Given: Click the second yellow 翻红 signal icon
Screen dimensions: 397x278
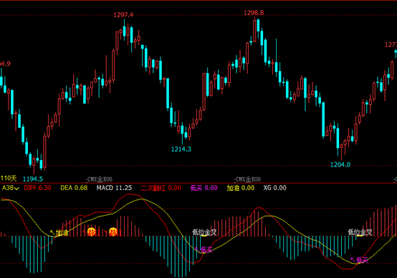Looking at the screenshot, I should (x=113, y=232).
